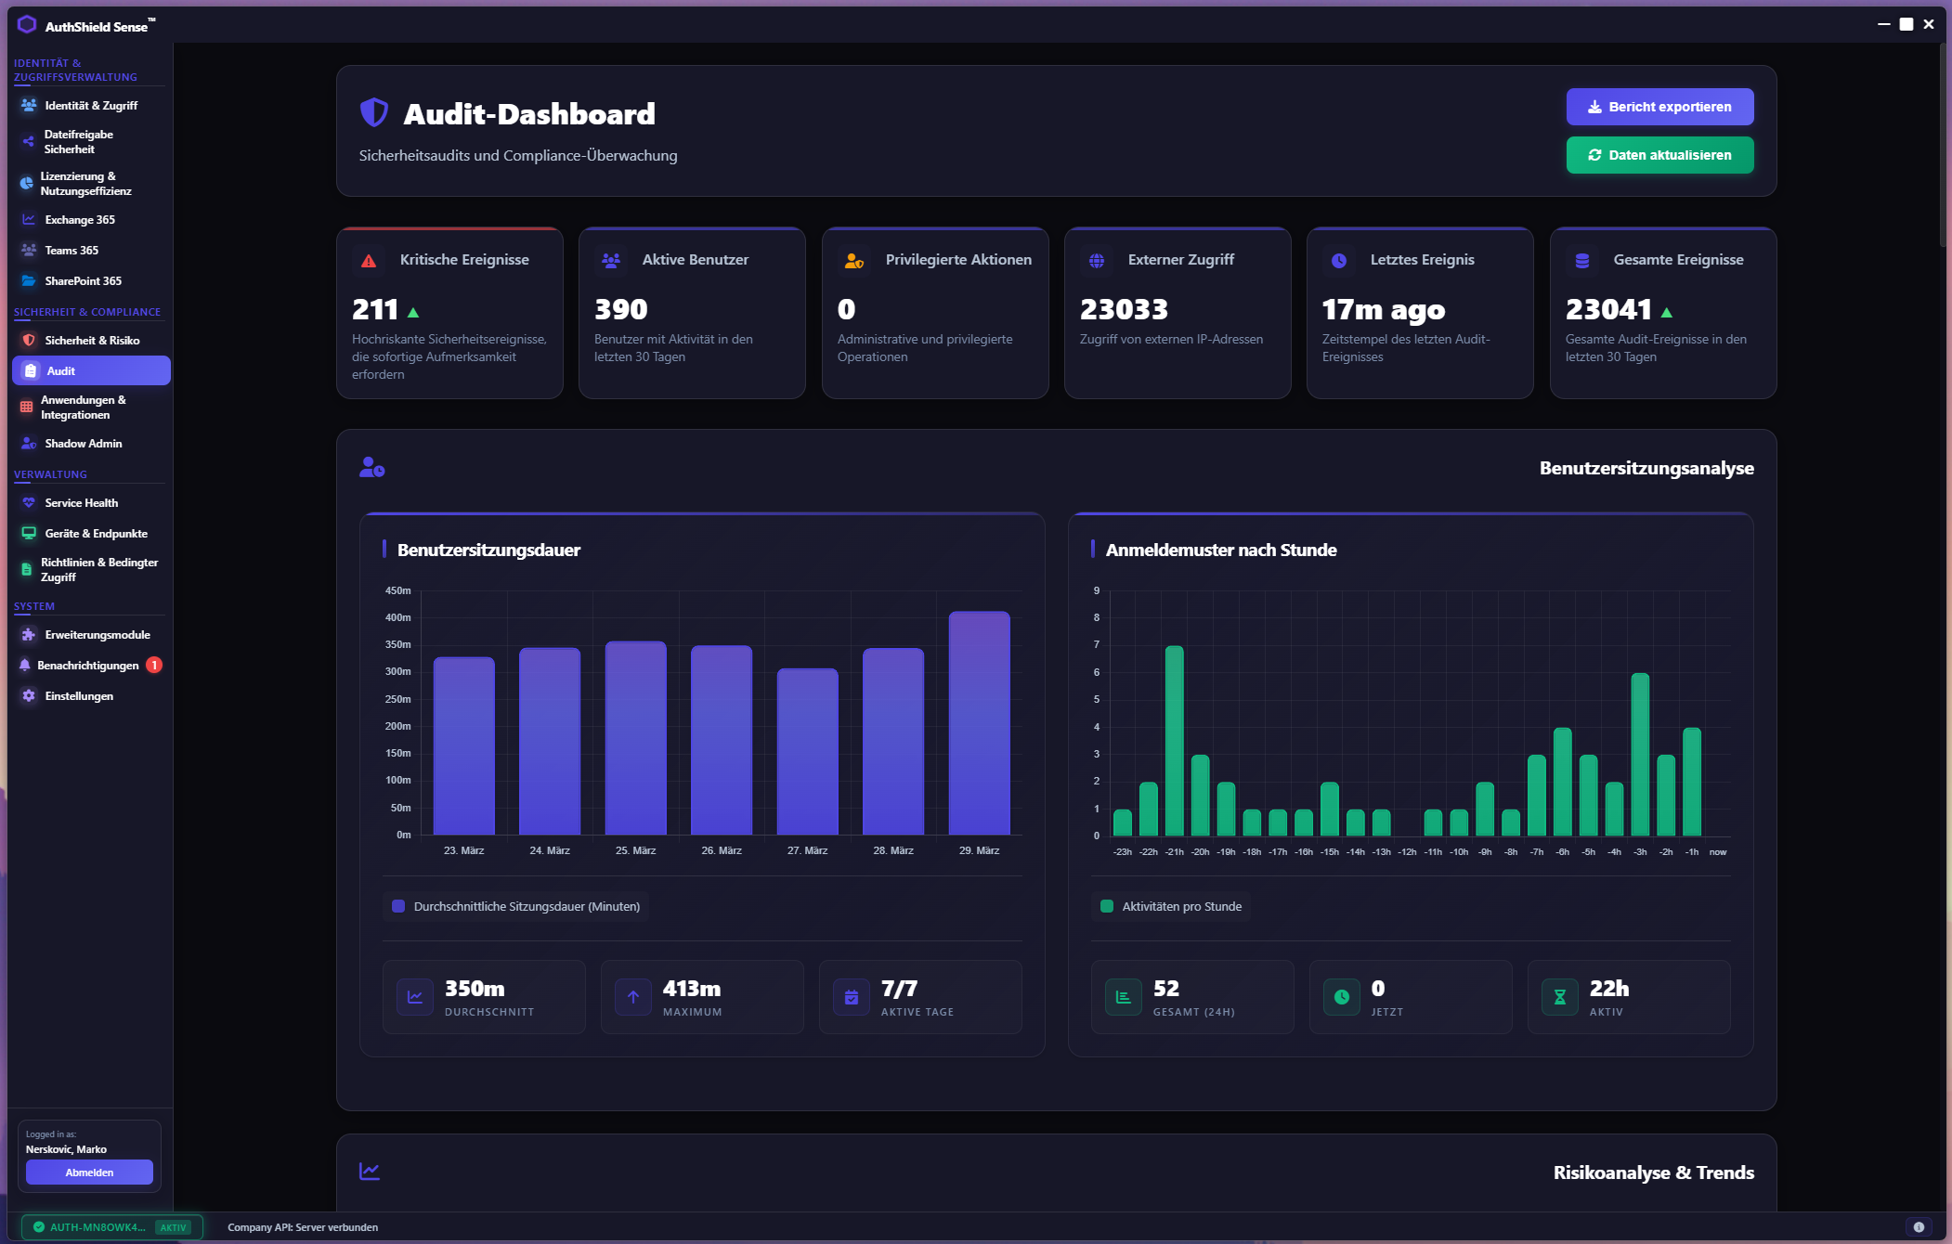Open Geräte & Endpunkte menu item
This screenshot has height=1244, width=1952.
[x=95, y=534]
